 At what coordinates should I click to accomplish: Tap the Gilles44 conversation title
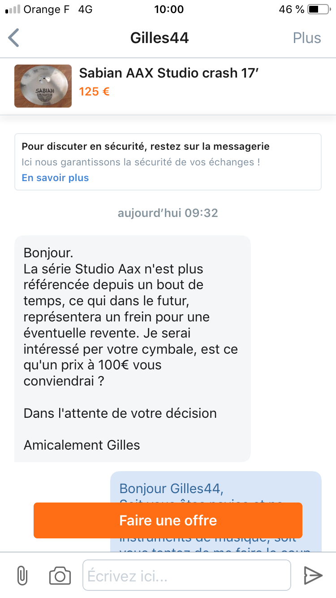click(x=159, y=38)
